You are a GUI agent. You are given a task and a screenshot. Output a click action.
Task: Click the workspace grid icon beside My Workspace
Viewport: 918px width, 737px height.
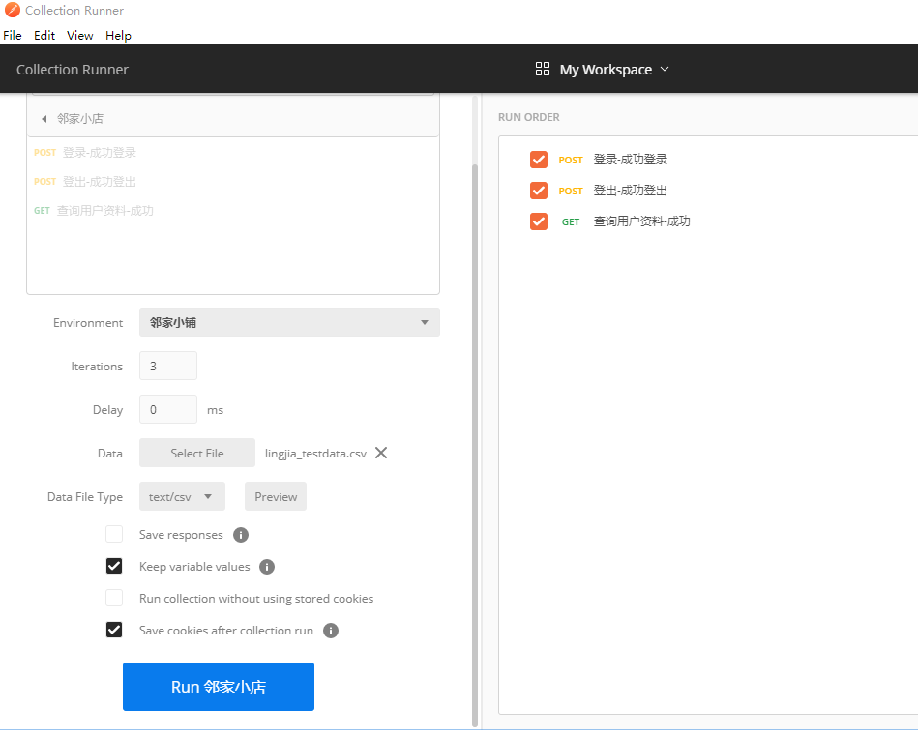tap(542, 69)
